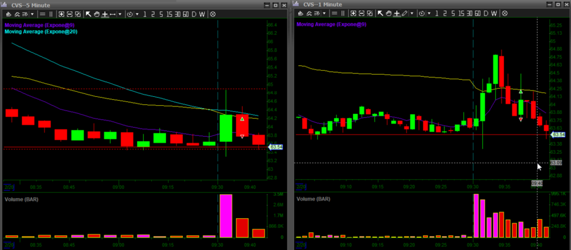Toggle the horizontal arrow measure tool in 5 Minute chart
Viewport: 571px width, 250px height.
pyautogui.click(x=112, y=13)
